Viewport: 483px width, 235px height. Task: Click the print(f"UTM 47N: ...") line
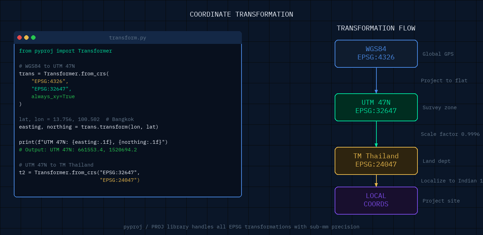tap(93, 142)
